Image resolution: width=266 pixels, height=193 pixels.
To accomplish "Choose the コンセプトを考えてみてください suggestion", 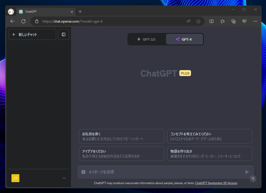I will click(210, 136).
